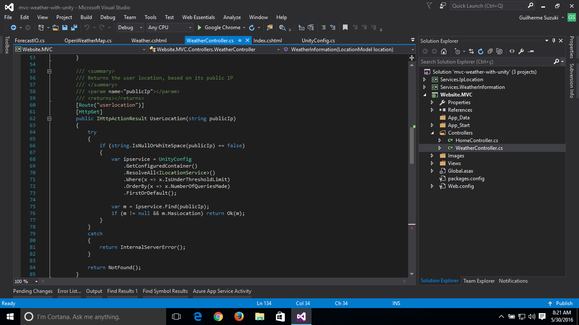
Task: Toggle auto-hide pin for Solution Explorer
Action: 554,41
